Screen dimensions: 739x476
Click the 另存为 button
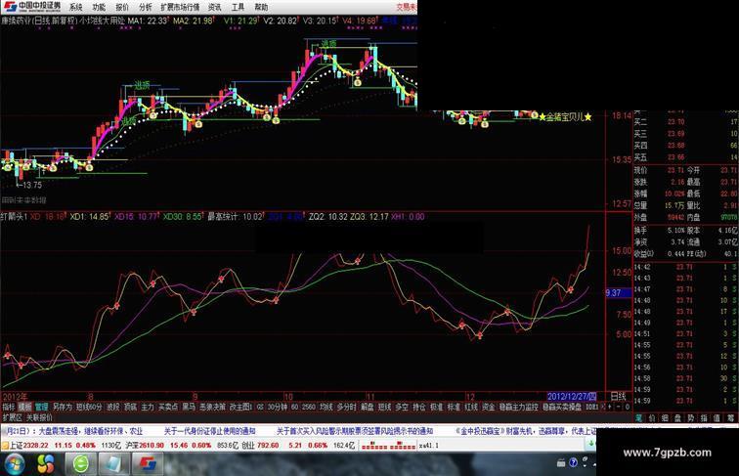(x=63, y=407)
